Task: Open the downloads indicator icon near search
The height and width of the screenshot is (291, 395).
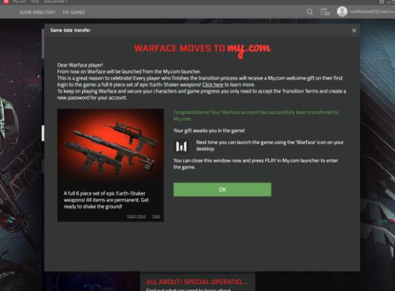Action: pos(325,12)
